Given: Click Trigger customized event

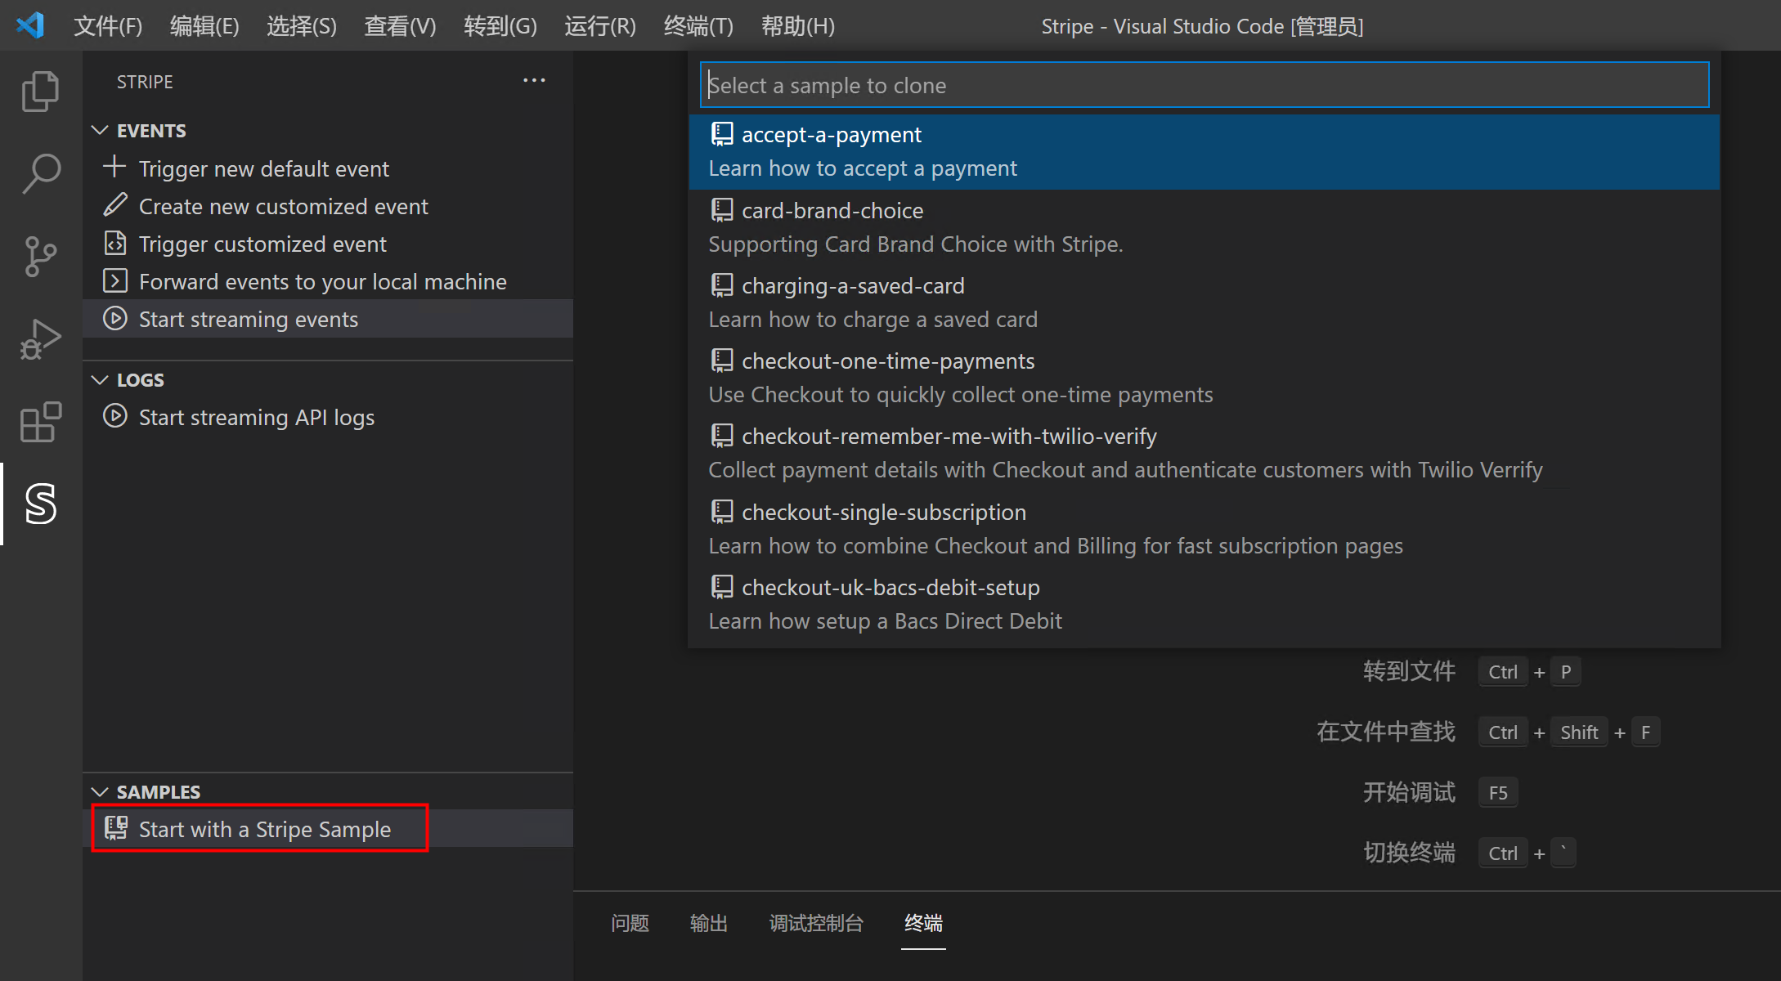Looking at the screenshot, I should click(327, 244).
